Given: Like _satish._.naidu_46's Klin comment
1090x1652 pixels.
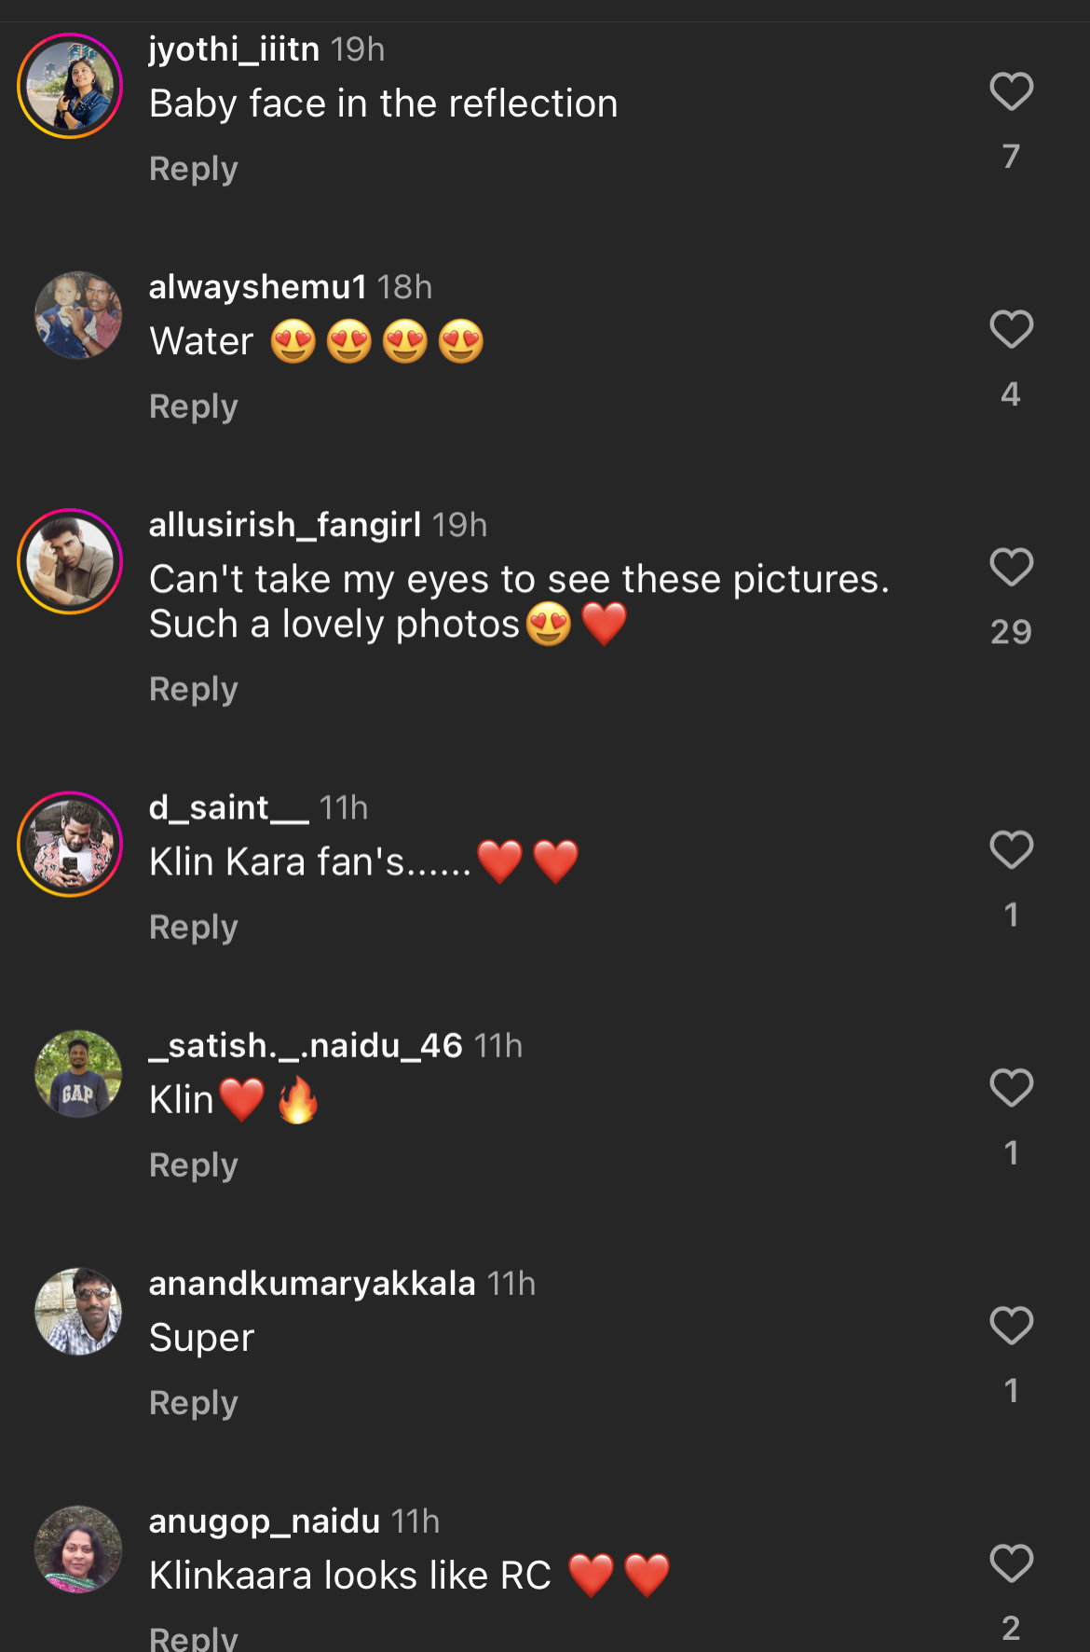Looking at the screenshot, I should [1011, 1087].
